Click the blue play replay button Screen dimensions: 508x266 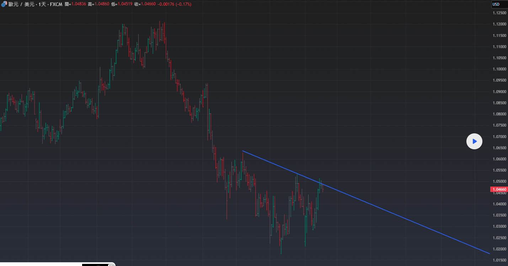[474, 142]
